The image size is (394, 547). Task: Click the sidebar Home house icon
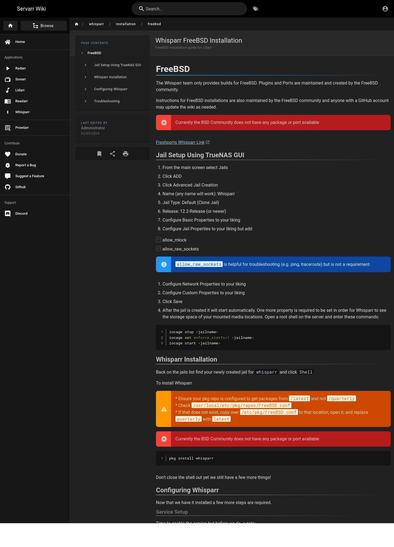click(x=8, y=42)
